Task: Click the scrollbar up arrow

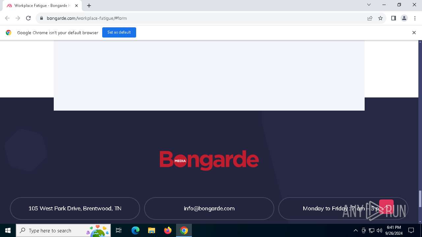Action: tap(420, 42)
